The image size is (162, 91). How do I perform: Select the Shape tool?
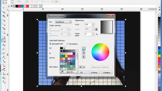[4, 12]
